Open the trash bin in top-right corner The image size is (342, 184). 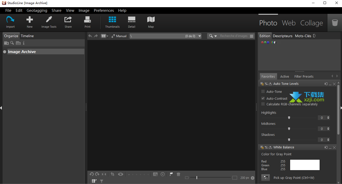coord(335,23)
